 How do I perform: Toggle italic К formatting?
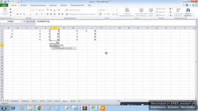21,14
